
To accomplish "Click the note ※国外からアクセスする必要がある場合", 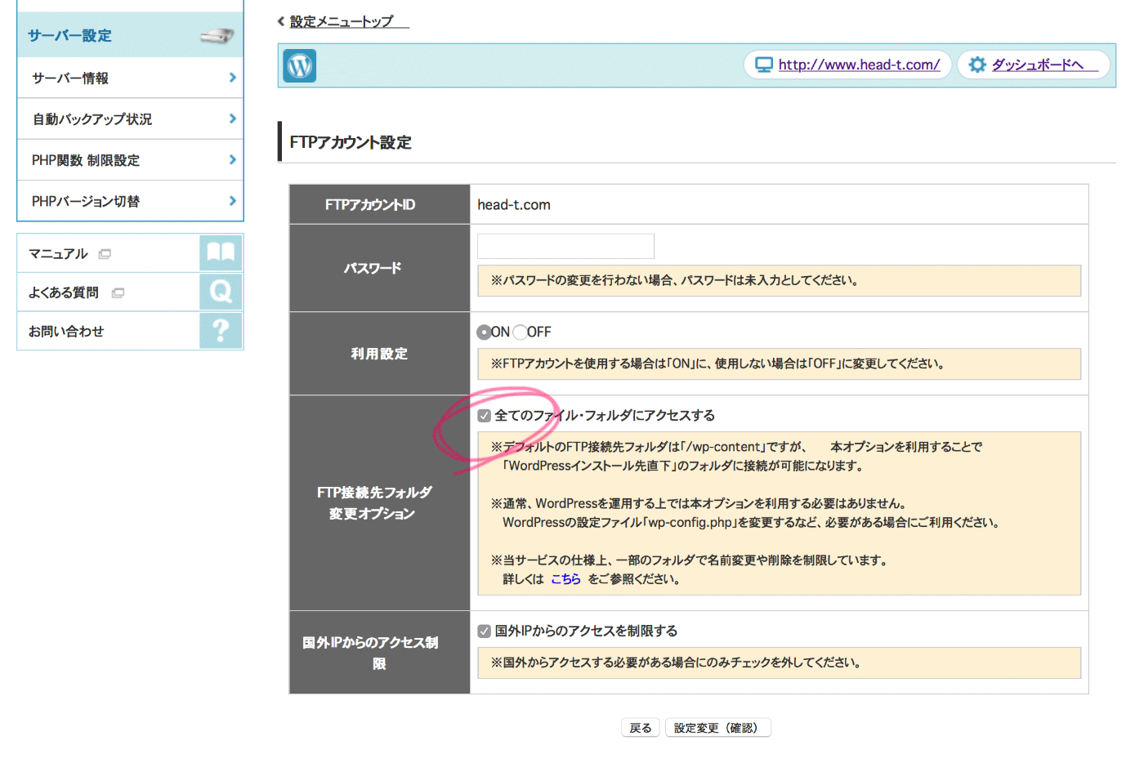I will (x=779, y=663).
